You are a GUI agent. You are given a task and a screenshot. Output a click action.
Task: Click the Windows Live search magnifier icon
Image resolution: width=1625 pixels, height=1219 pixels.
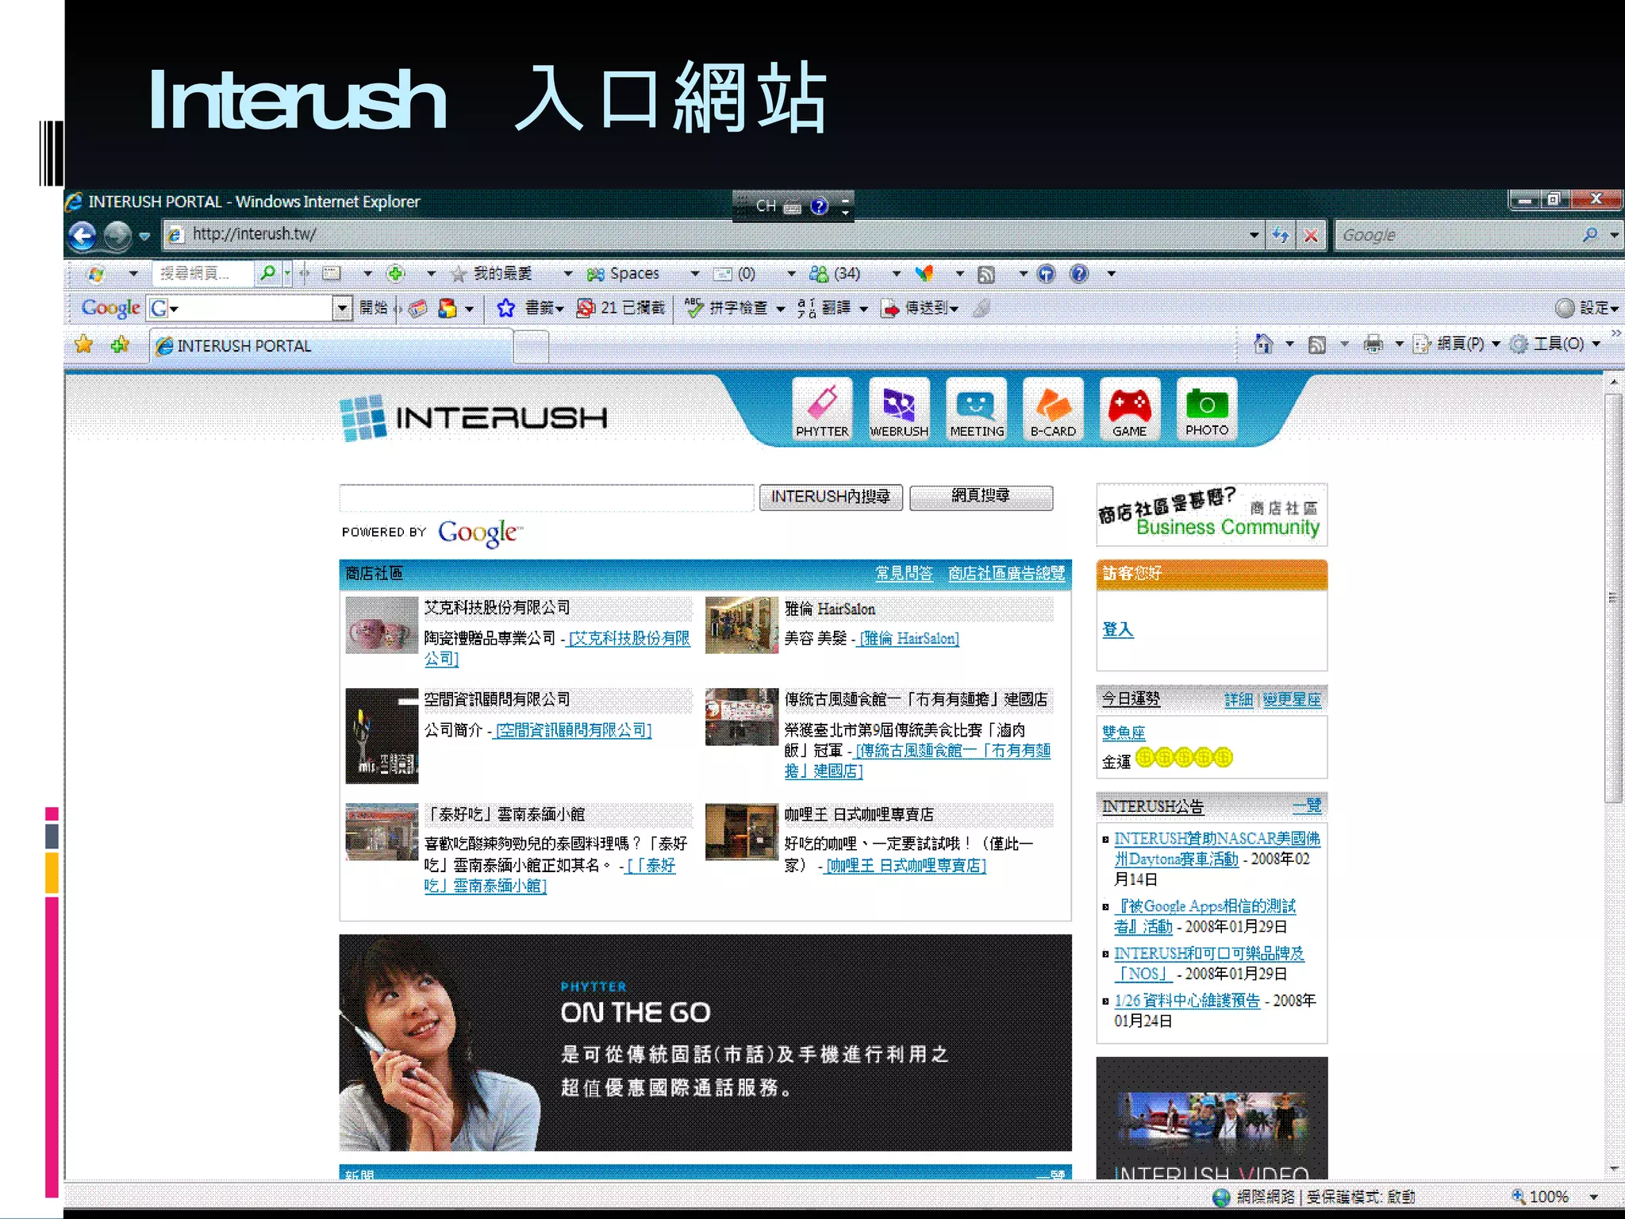[268, 273]
